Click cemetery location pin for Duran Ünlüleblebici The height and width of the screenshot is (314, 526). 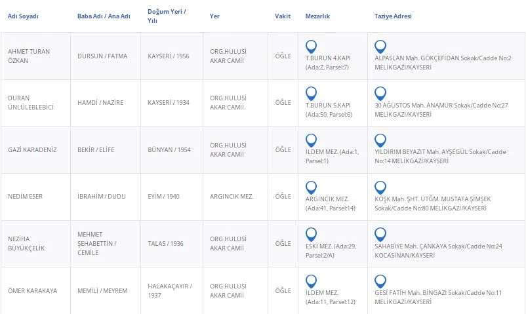coord(312,93)
